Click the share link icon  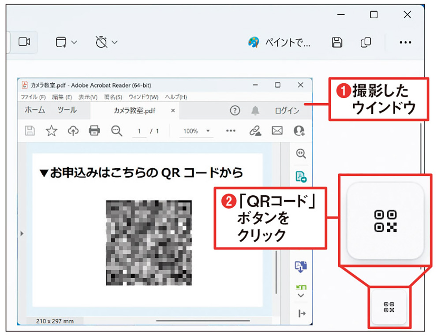[x=255, y=131]
